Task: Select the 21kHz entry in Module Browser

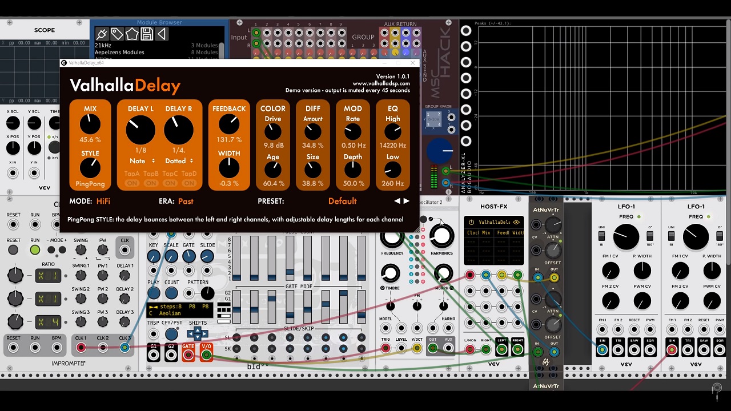Action: pyautogui.click(x=103, y=45)
